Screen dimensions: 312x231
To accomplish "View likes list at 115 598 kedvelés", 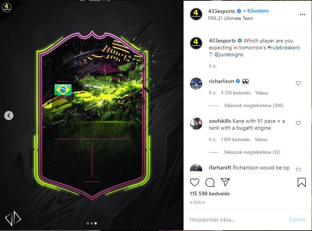I will (x=210, y=194).
